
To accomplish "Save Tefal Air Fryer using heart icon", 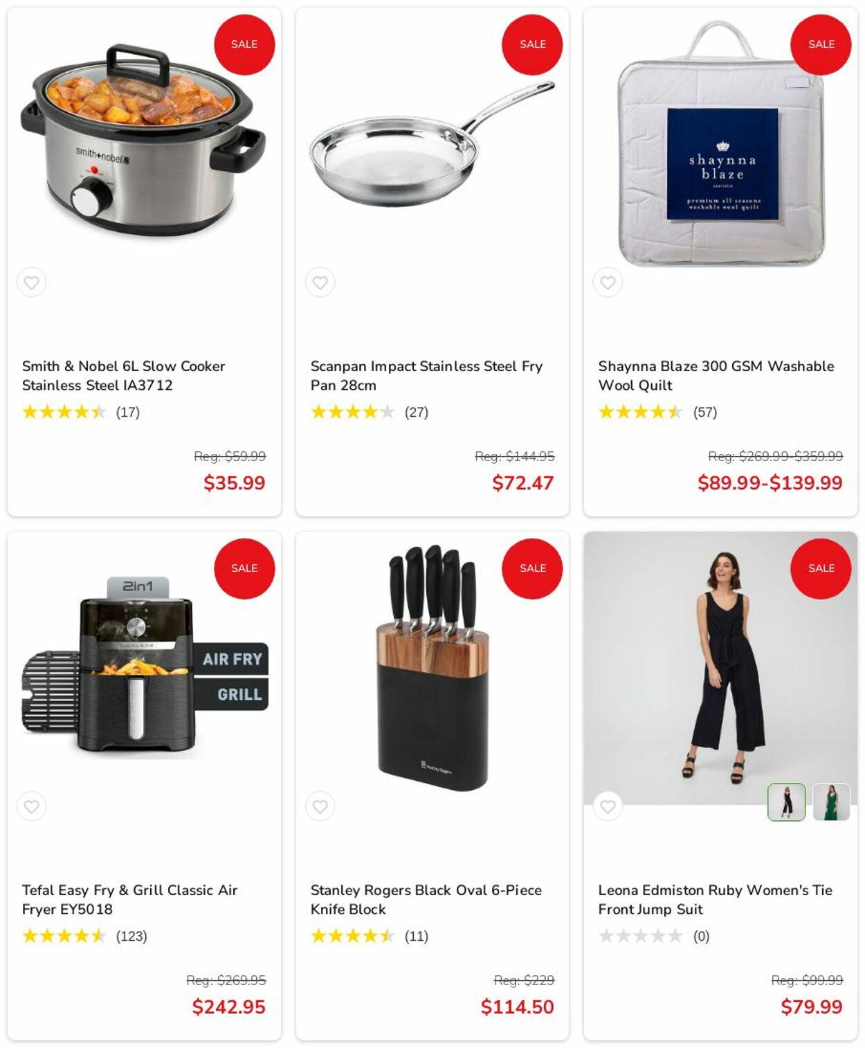I will pyautogui.click(x=32, y=806).
